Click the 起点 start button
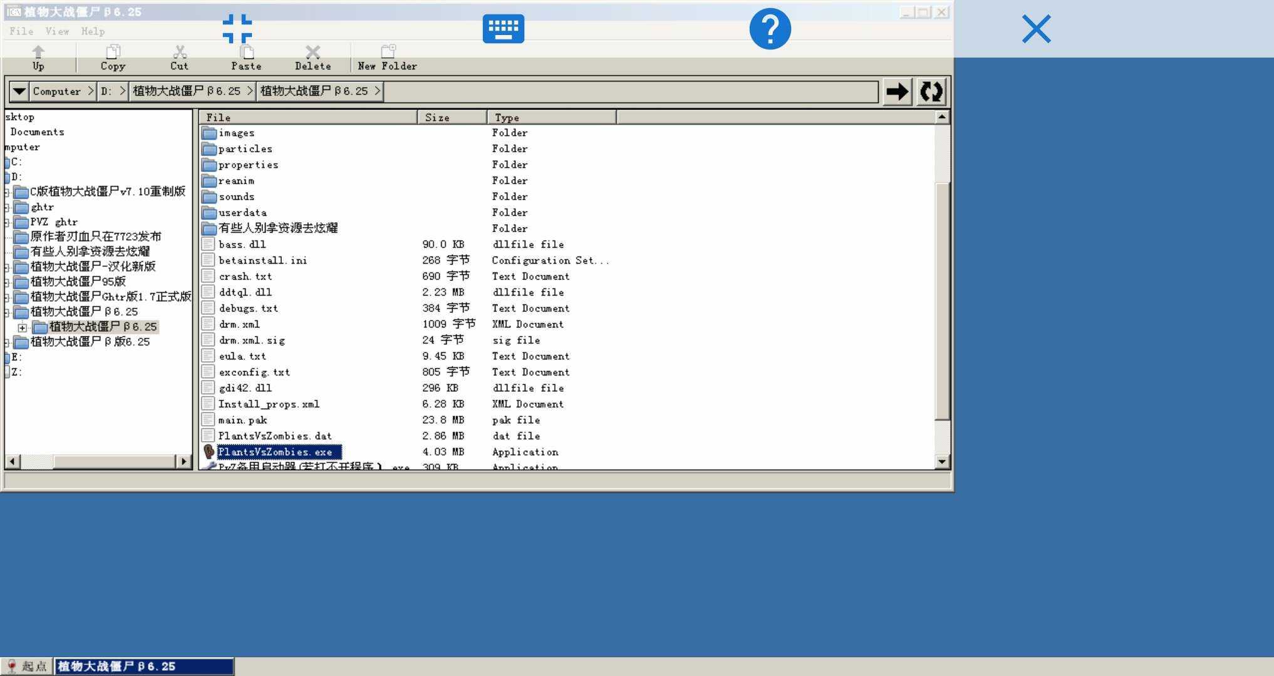The width and height of the screenshot is (1274, 676). pyautogui.click(x=27, y=667)
